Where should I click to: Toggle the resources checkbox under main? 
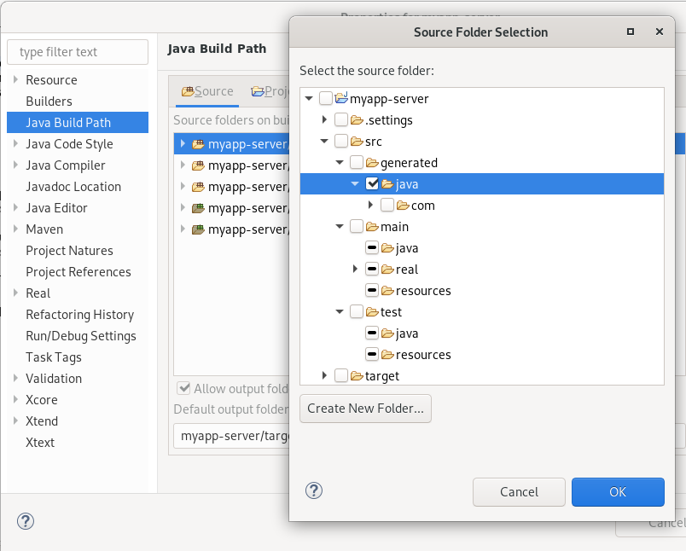point(372,290)
